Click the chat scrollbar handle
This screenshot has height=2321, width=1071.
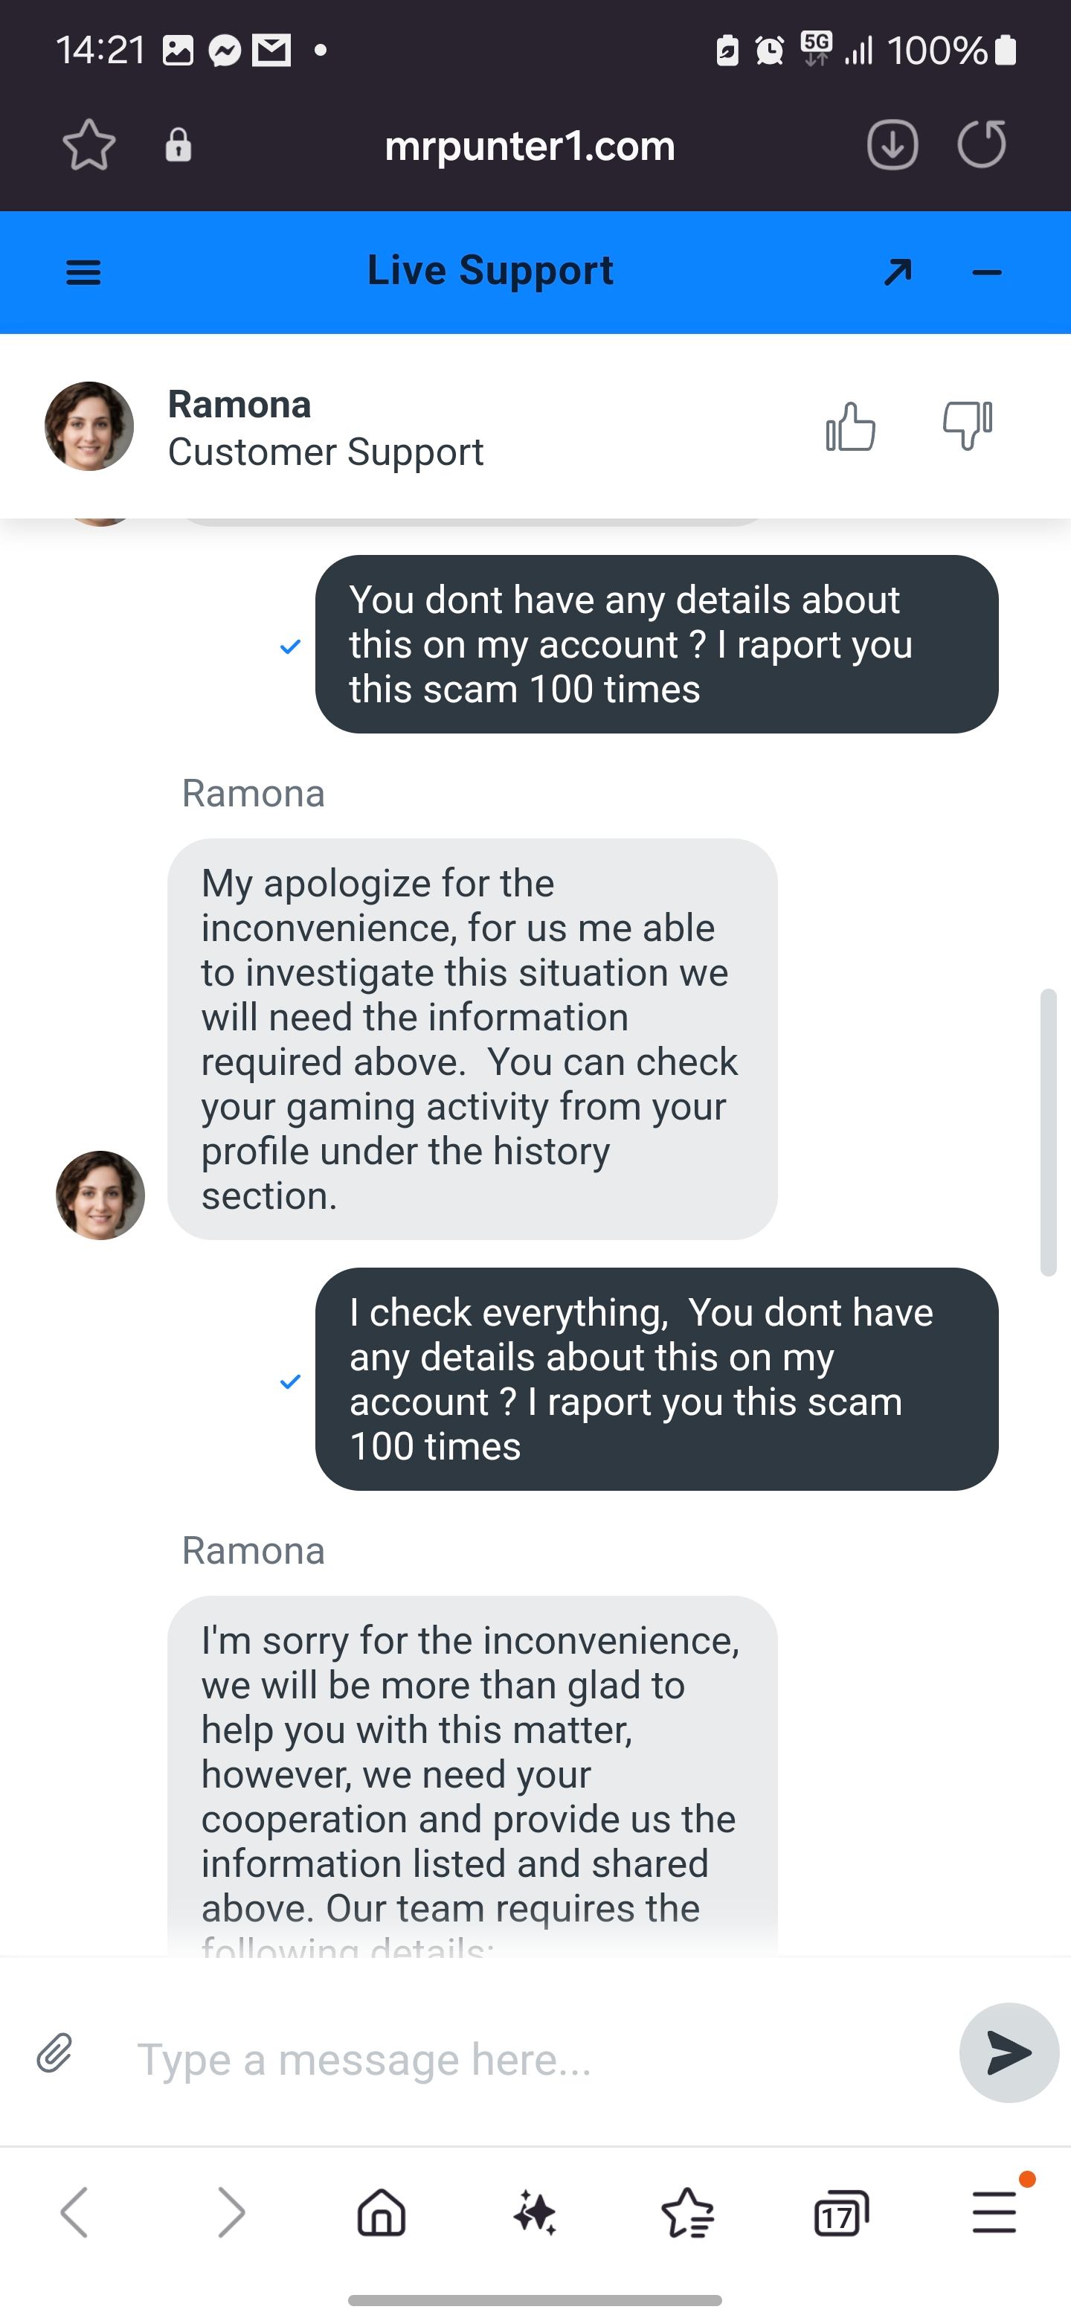[1048, 1132]
